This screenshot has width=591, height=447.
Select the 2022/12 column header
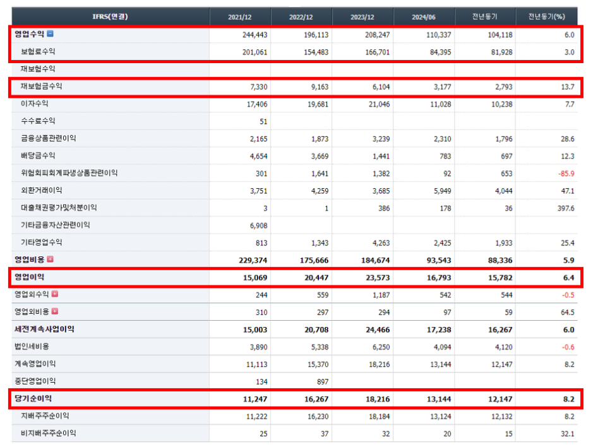pos(301,17)
